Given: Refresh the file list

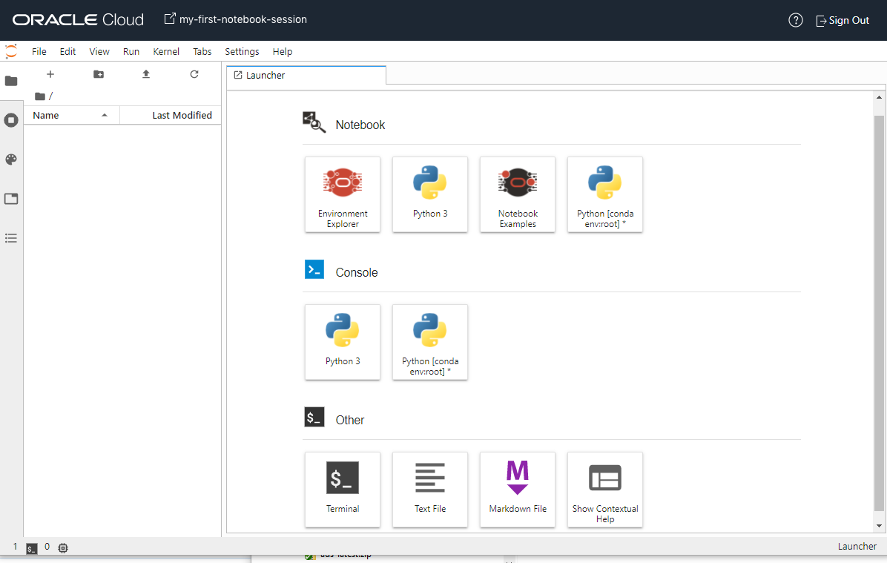Looking at the screenshot, I should click(x=194, y=74).
